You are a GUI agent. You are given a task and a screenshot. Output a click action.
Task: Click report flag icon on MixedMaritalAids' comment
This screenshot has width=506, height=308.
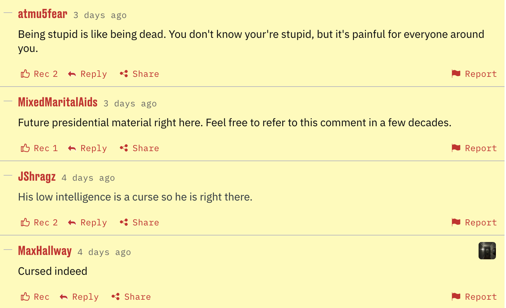click(456, 148)
